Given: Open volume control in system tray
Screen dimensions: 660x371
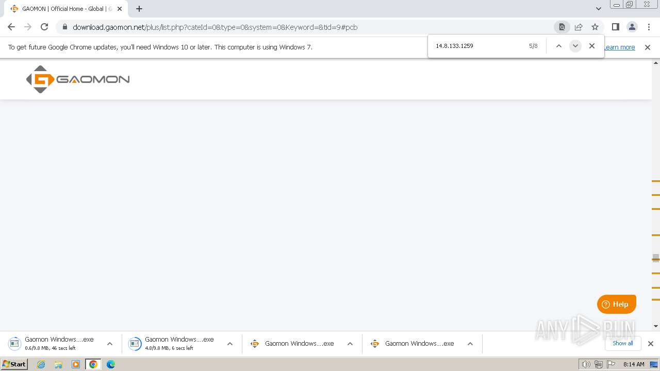Looking at the screenshot, I should [x=586, y=364].
